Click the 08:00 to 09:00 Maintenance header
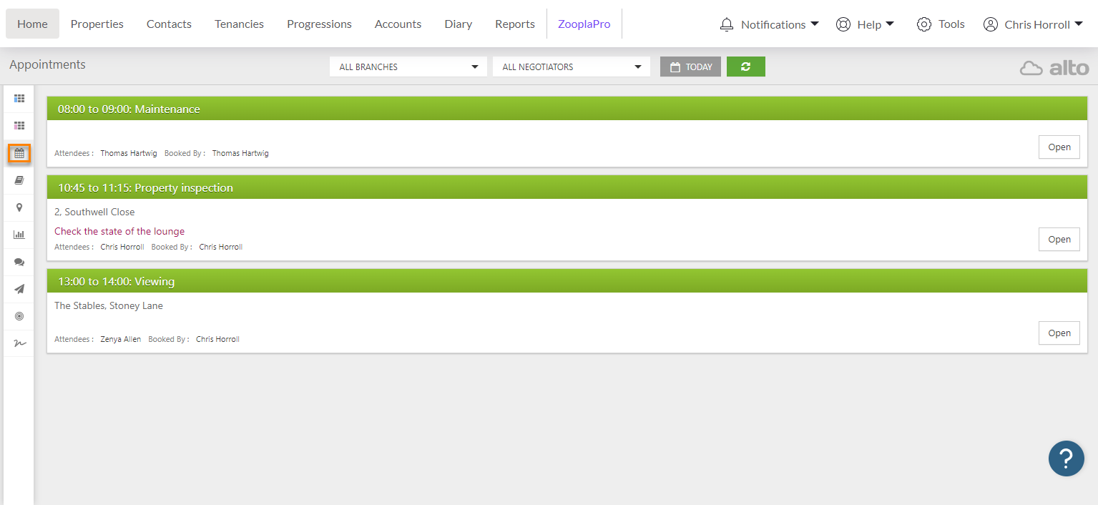Image resolution: width=1098 pixels, height=505 pixels. pos(567,109)
